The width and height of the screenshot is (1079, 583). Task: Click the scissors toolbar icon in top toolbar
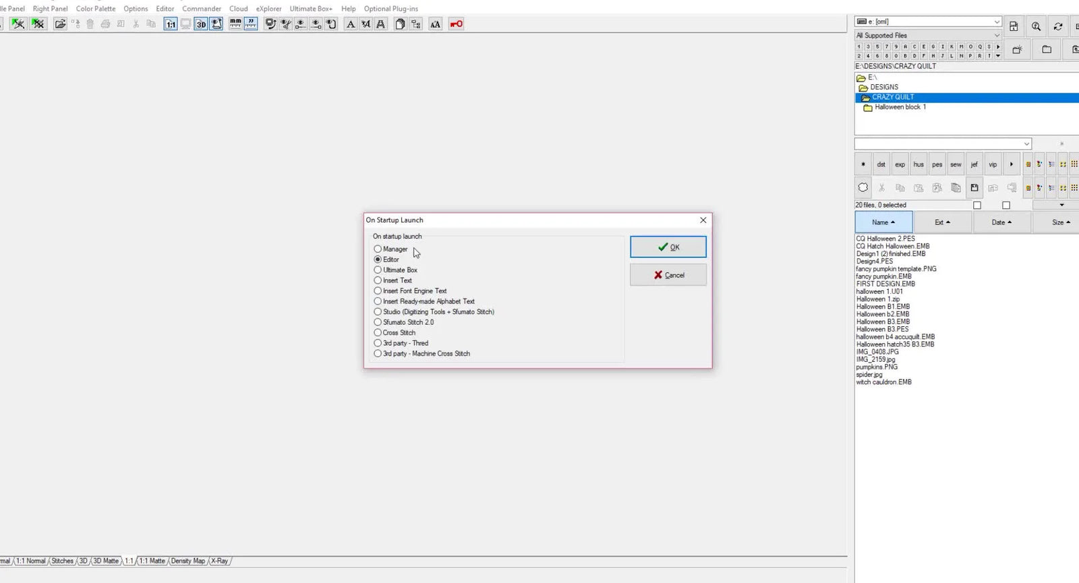(136, 24)
